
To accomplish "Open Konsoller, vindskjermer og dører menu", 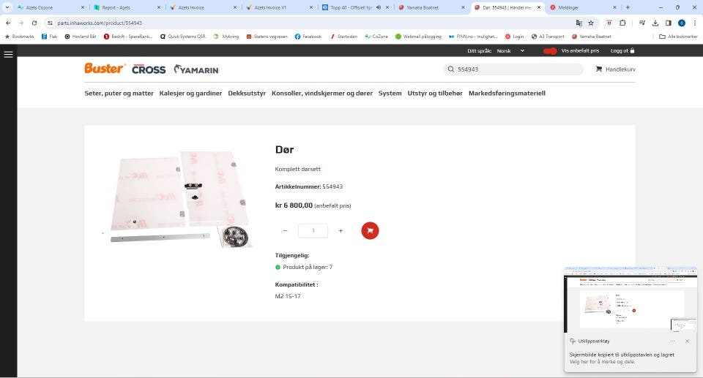I will [x=322, y=93].
